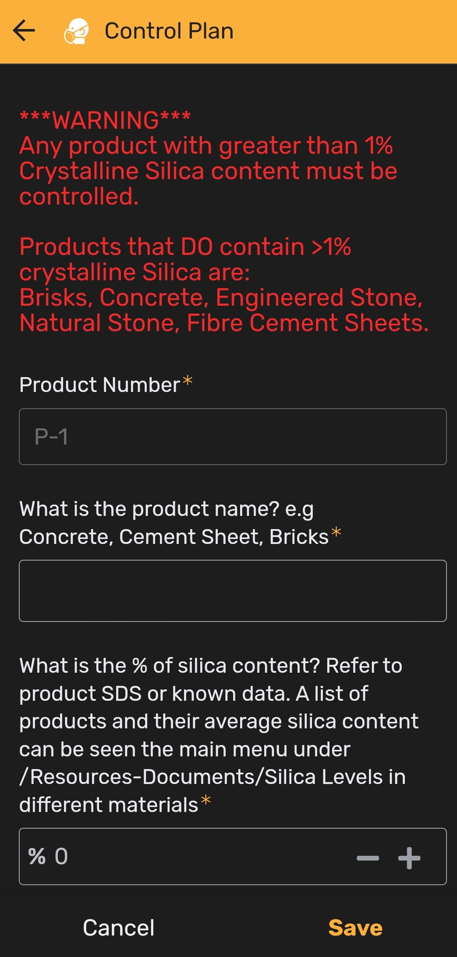Decrease silica percentage with minus button

[368, 858]
